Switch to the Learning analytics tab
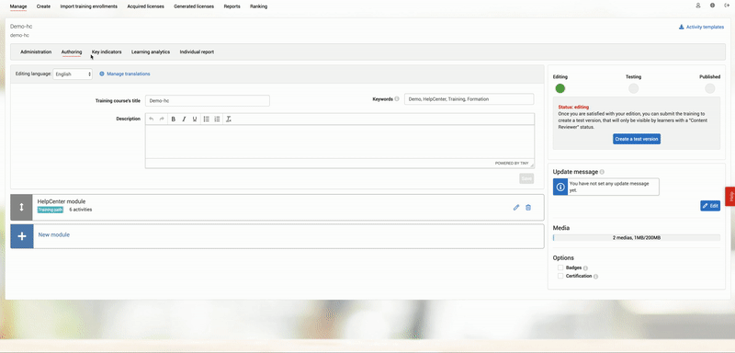Viewport: 735px width, 353px height. [151, 52]
